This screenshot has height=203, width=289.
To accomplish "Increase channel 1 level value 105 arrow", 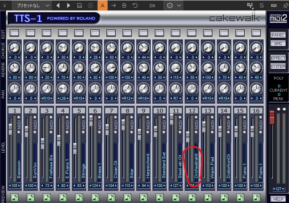I will coord(19,186).
